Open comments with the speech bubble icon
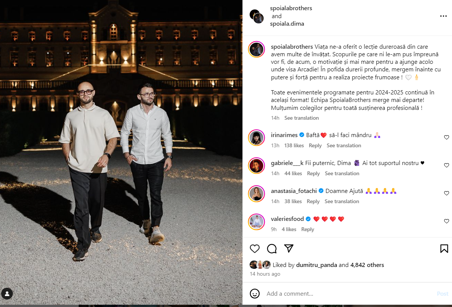The height and width of the screenshot is (307, 452). click(272, 248)
